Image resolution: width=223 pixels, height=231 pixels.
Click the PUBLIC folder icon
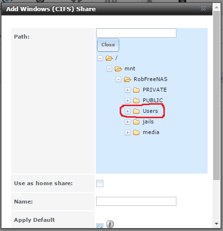coord(136,100)
